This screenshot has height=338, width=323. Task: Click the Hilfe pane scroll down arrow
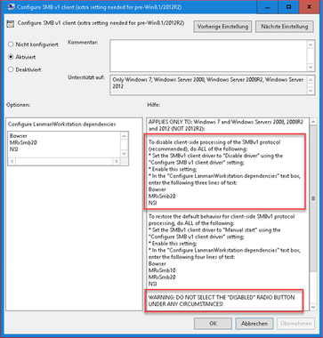(x=312, y=307)
